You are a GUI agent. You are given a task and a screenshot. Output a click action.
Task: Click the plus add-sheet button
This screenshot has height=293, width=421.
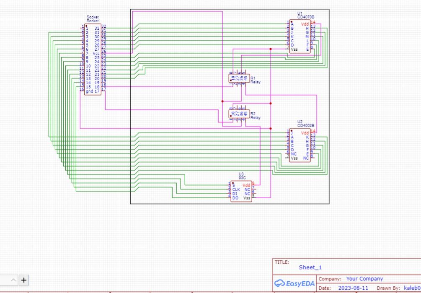click(x=24, y=280)
